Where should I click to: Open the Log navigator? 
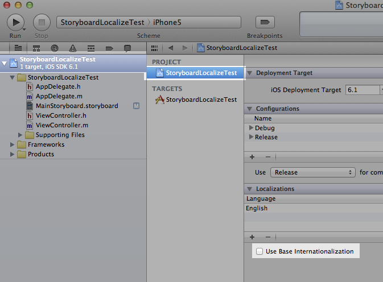127,48
